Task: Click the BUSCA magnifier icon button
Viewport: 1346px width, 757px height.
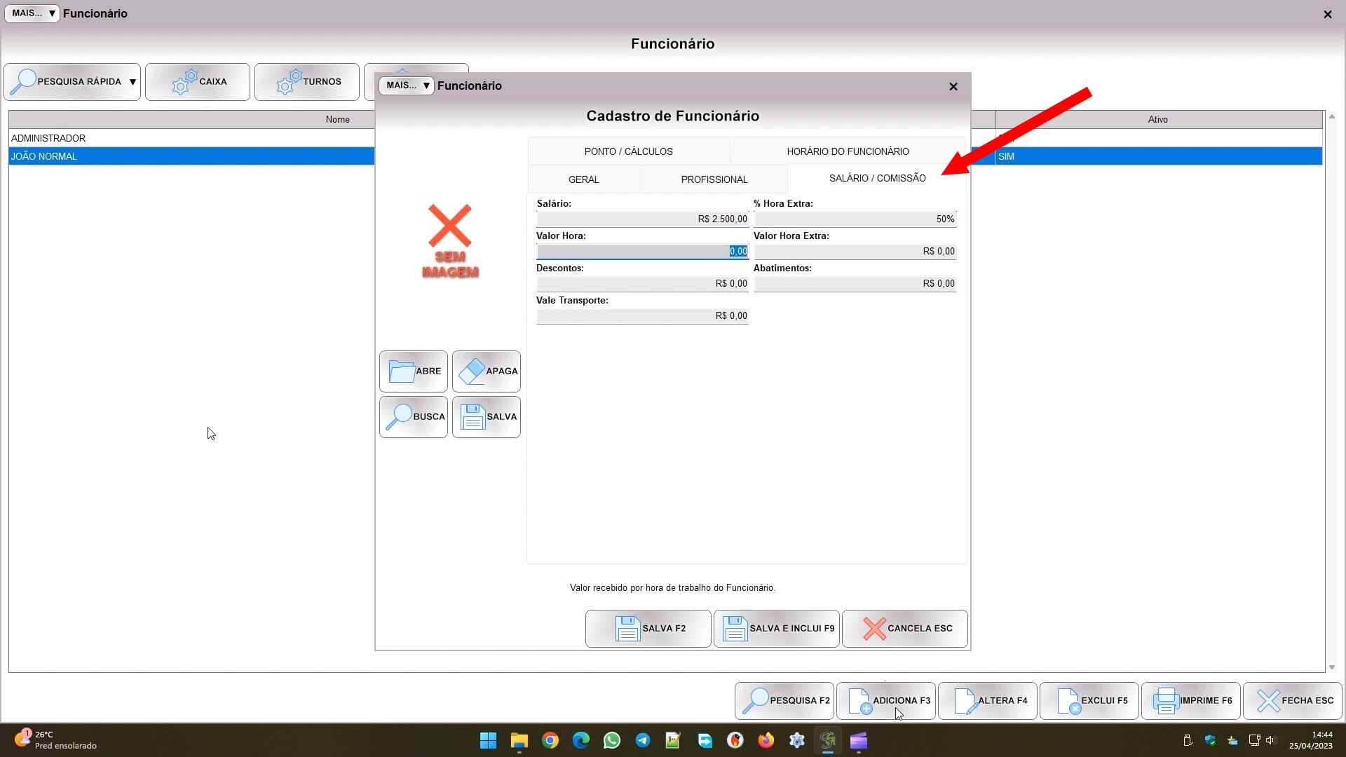Action: pyautogui.click(x=414, y=417)
